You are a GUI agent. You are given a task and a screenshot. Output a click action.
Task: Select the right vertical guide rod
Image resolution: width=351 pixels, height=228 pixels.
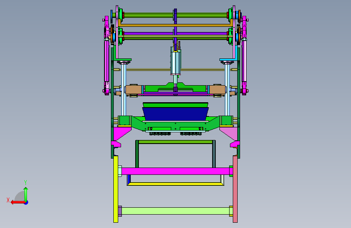(x=227, y=90)
